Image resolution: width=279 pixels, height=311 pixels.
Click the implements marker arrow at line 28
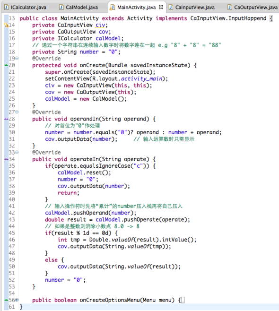(x=6, y=119)
